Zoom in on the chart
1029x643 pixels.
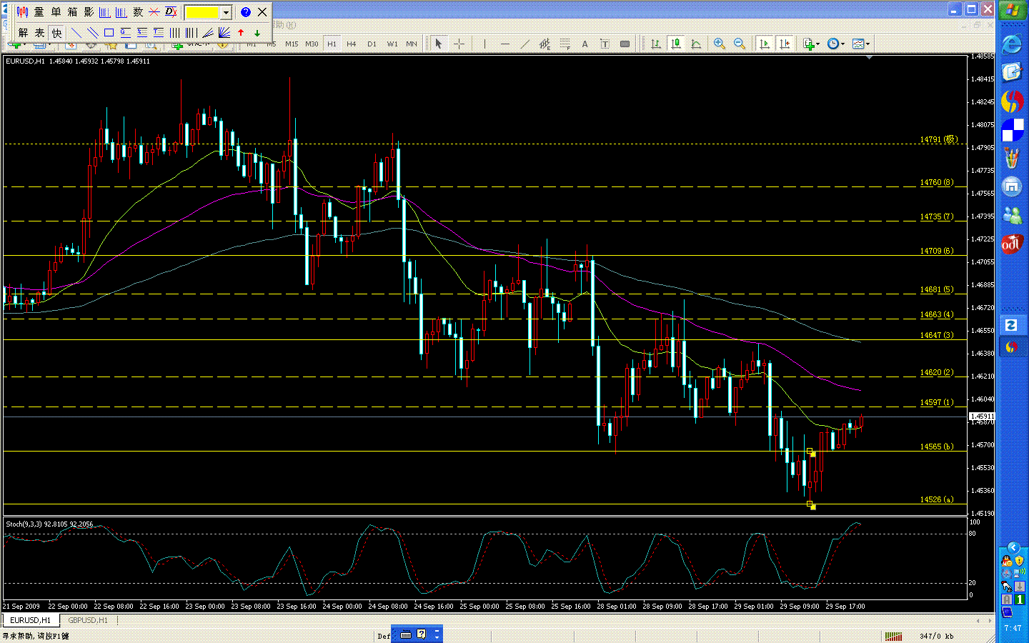pos(720,44)
